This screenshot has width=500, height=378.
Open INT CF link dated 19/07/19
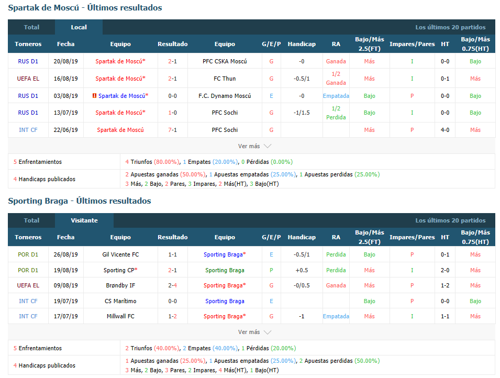click(x=28, y=301)
